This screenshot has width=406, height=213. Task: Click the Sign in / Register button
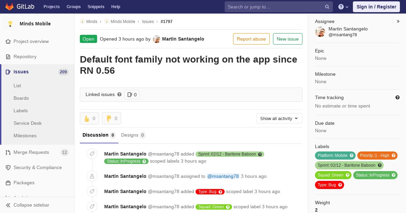click(x=376, y=7)
